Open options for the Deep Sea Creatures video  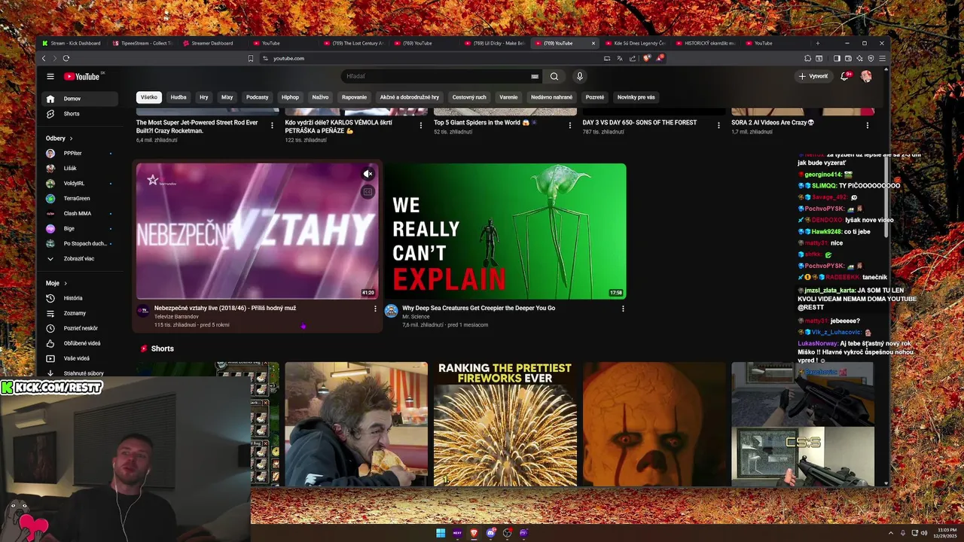623,308
